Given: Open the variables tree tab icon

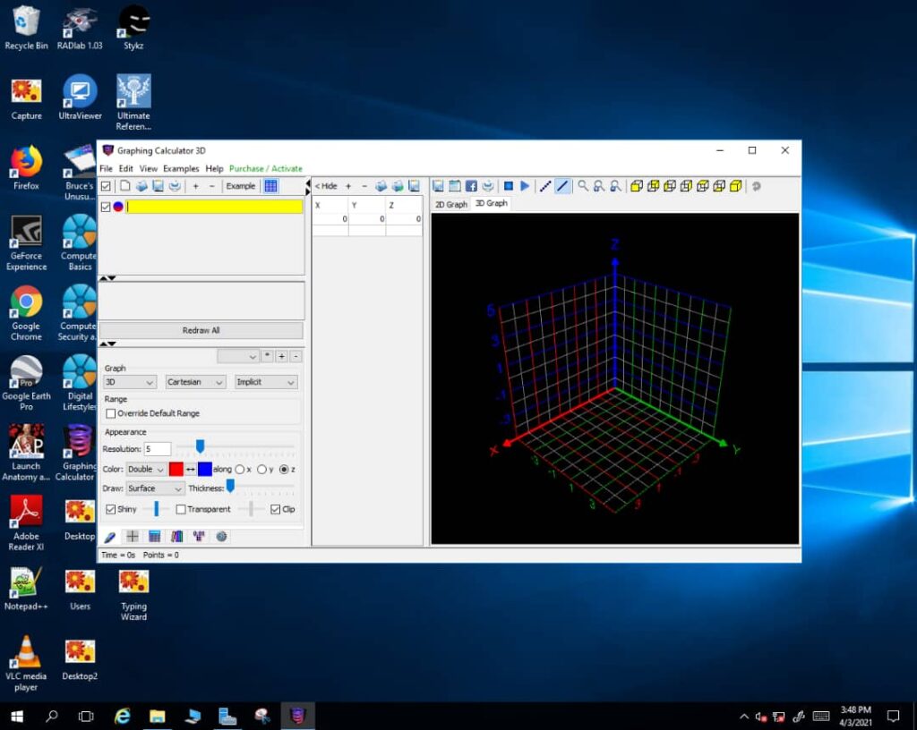Looking at the screenshot, I should tap(199, 537).
